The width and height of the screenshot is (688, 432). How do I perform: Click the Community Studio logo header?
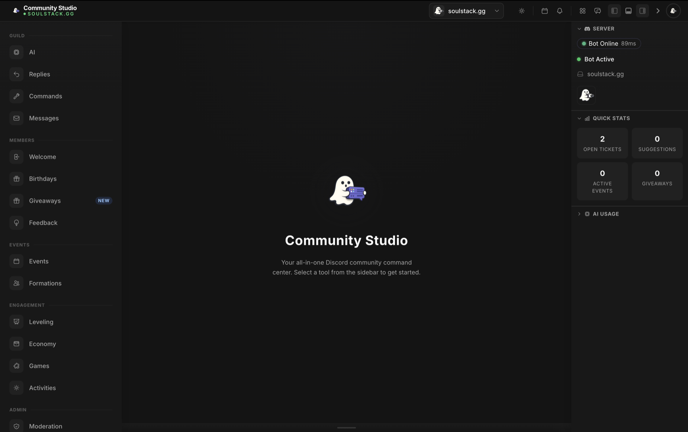[44, 11]
